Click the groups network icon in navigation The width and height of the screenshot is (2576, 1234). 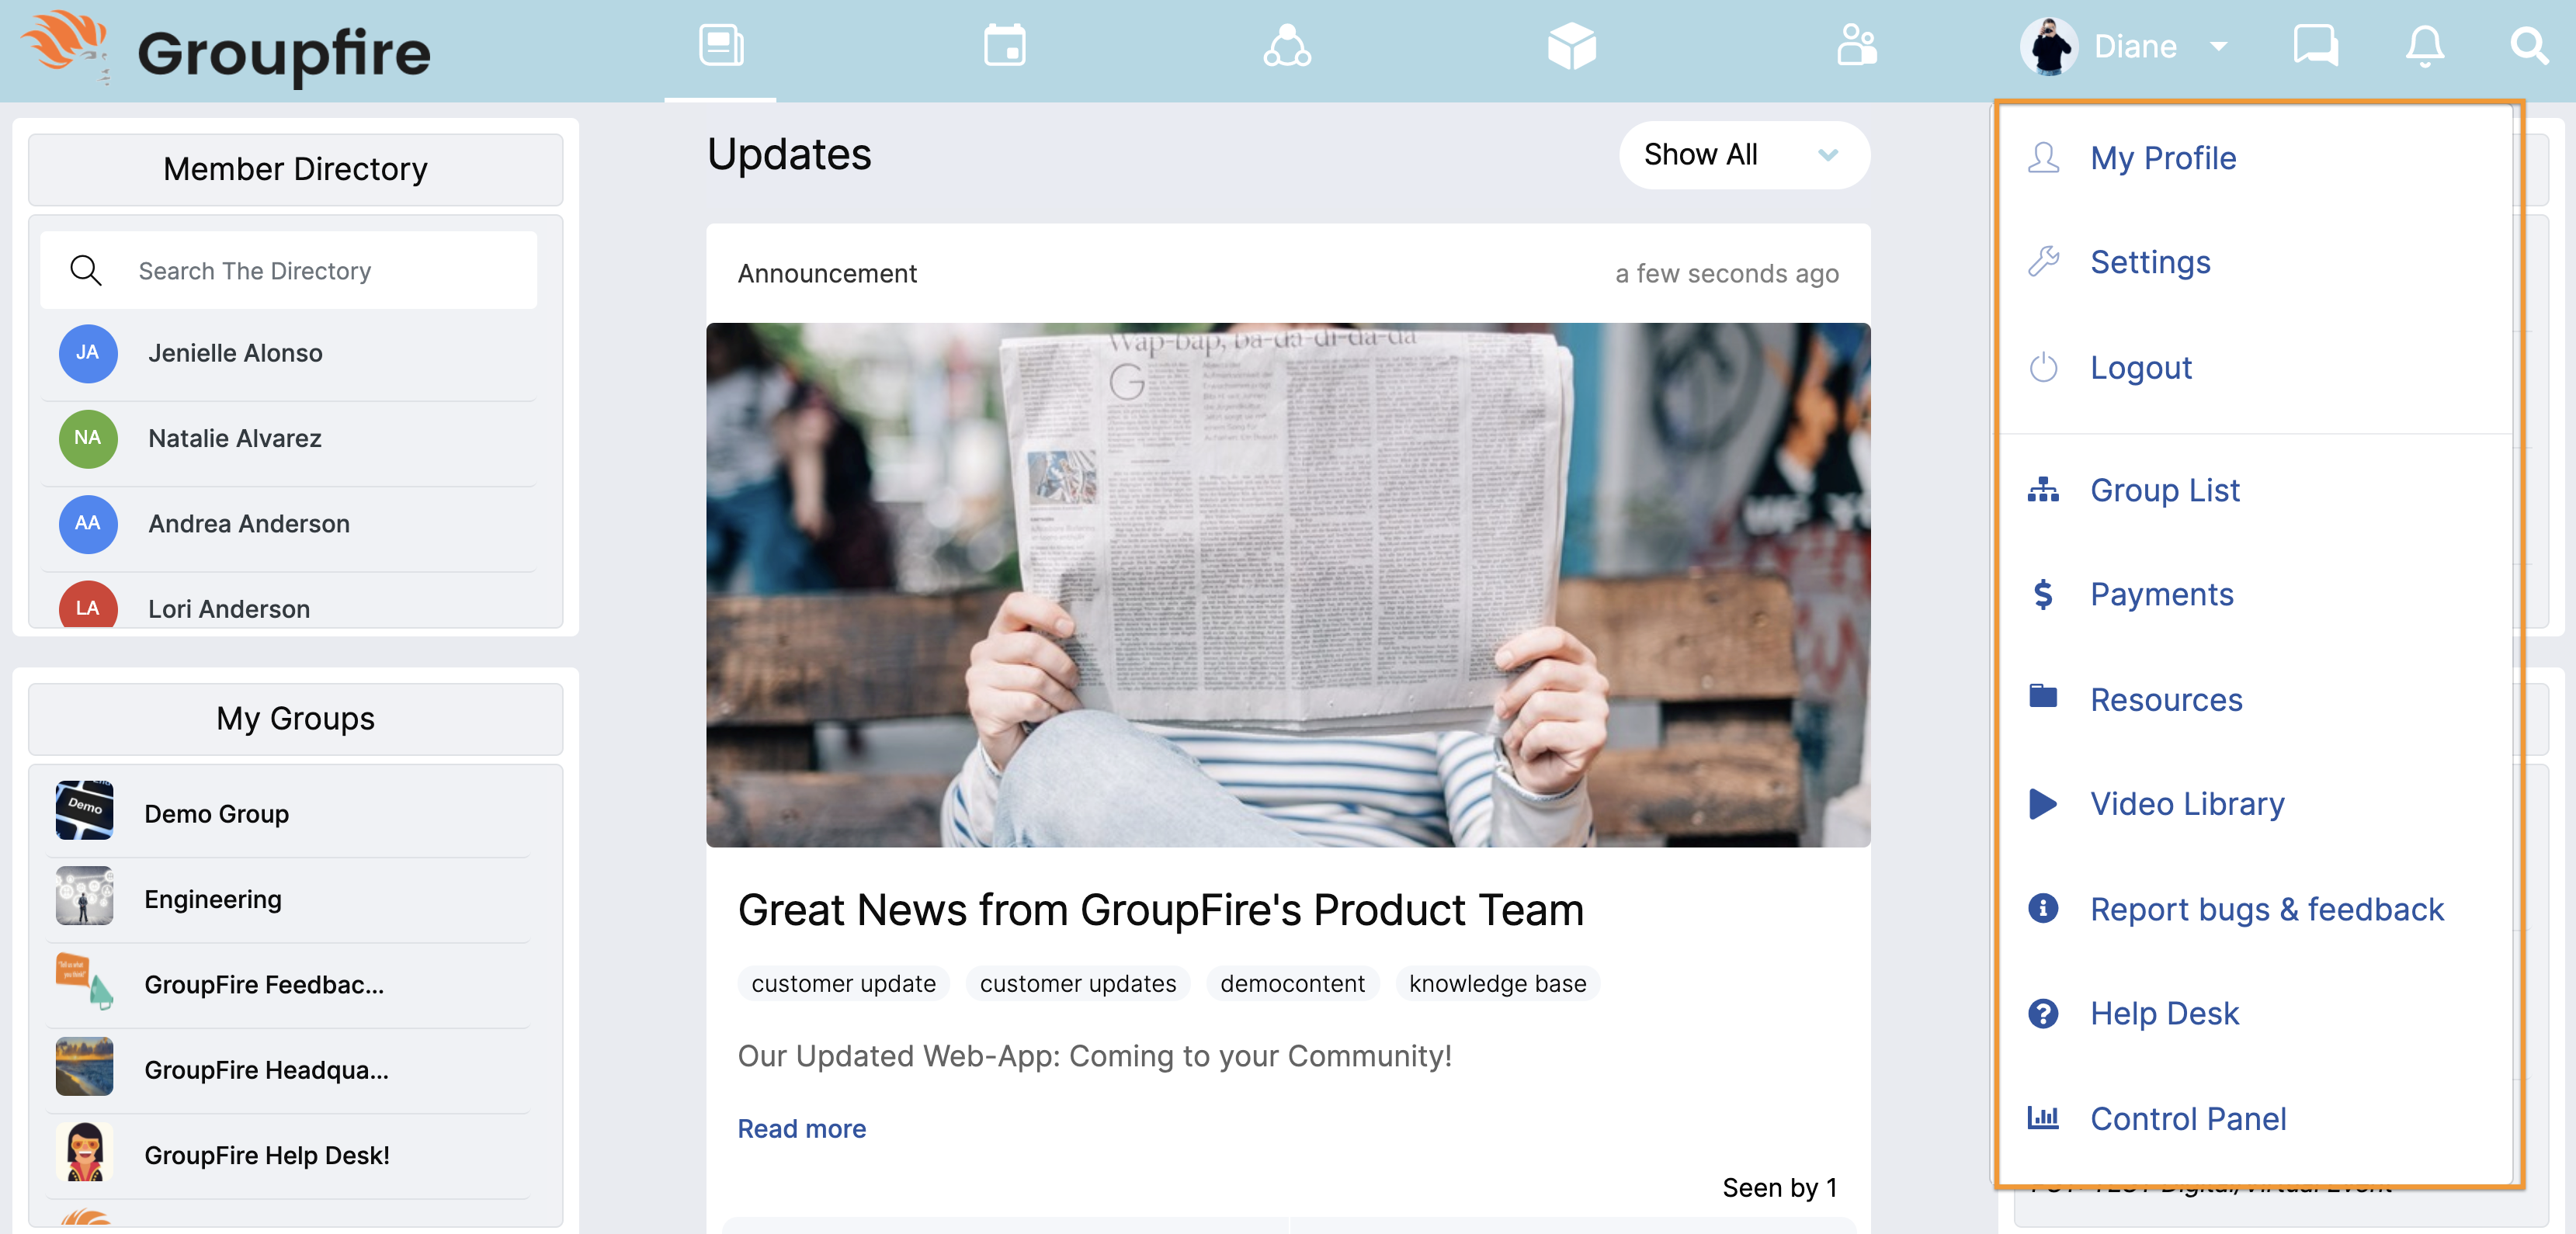click(1287, 46)
